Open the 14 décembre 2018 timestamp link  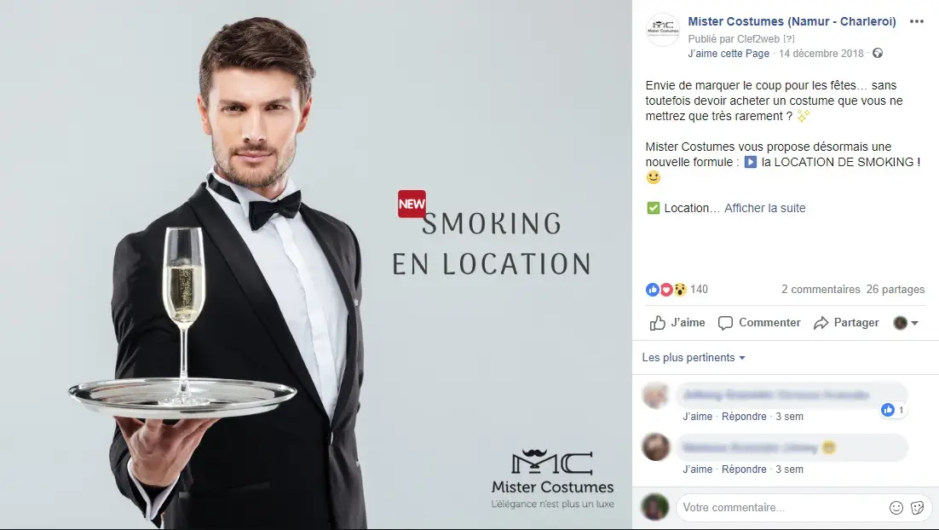click(x=821, y=54)
